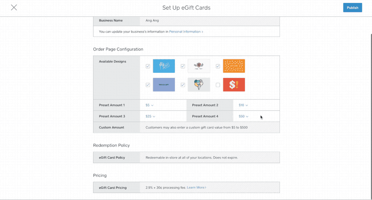This screenshot has width=372, height=200.
Task: Open Preset Amount 1 $5 dropdown
Action: tap(149, 105)
